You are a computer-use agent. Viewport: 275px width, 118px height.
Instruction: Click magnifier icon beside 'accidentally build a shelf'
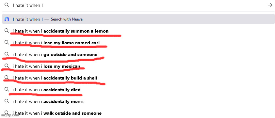7,78
